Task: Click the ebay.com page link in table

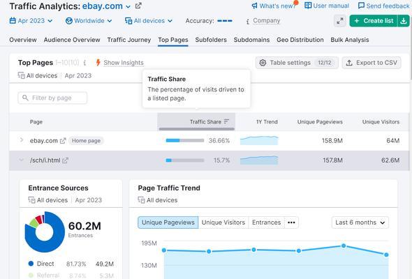Action: pyautogui.click(x=43, y=141)
